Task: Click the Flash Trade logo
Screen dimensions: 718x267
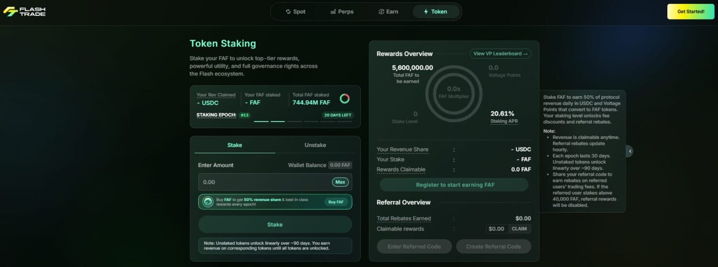Action: [x=24, y=11]
